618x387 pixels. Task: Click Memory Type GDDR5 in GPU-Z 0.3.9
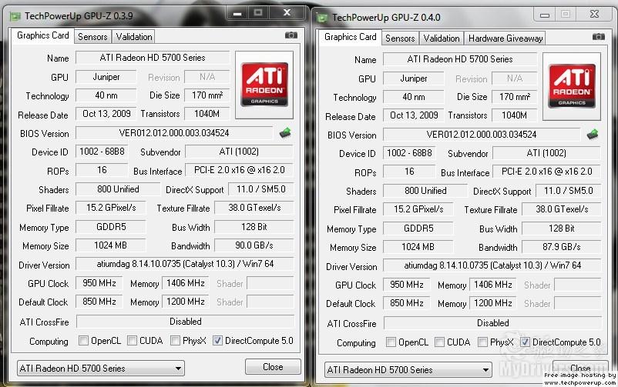111,227
